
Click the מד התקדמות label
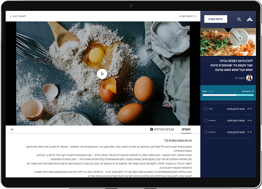pos(248,91)
